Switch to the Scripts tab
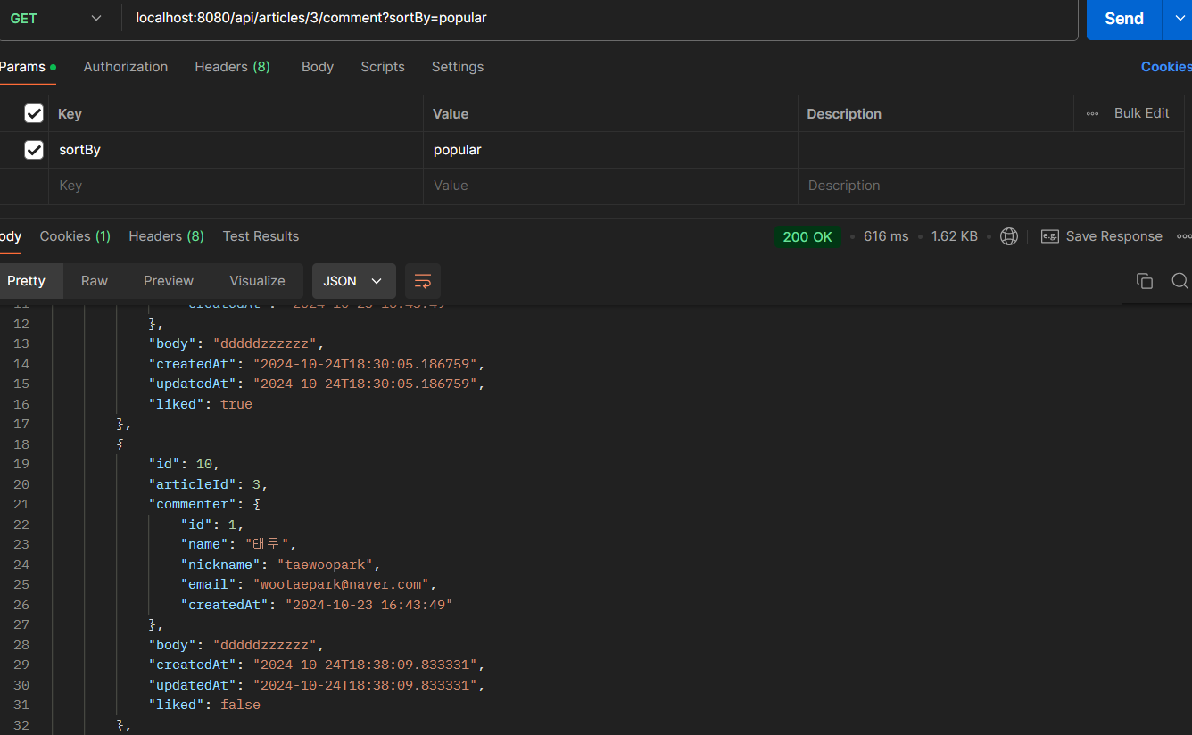The image size is (1192, 735). click(383, 67)
